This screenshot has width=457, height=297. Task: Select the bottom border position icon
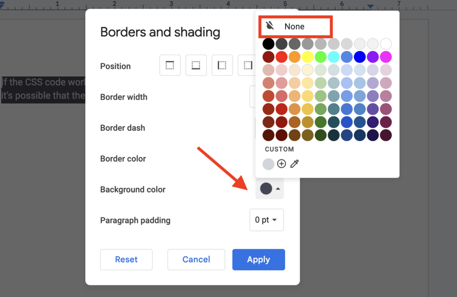tap(196, 65)
